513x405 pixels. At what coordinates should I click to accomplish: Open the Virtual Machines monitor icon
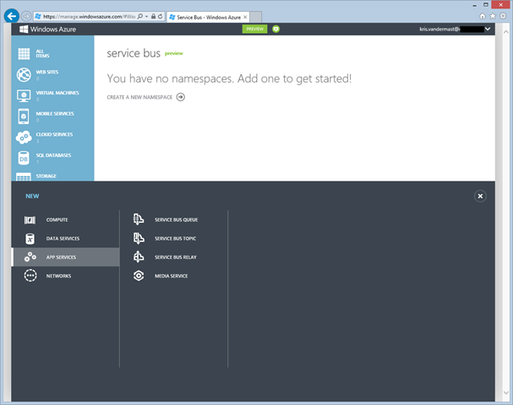pos(24,95)
